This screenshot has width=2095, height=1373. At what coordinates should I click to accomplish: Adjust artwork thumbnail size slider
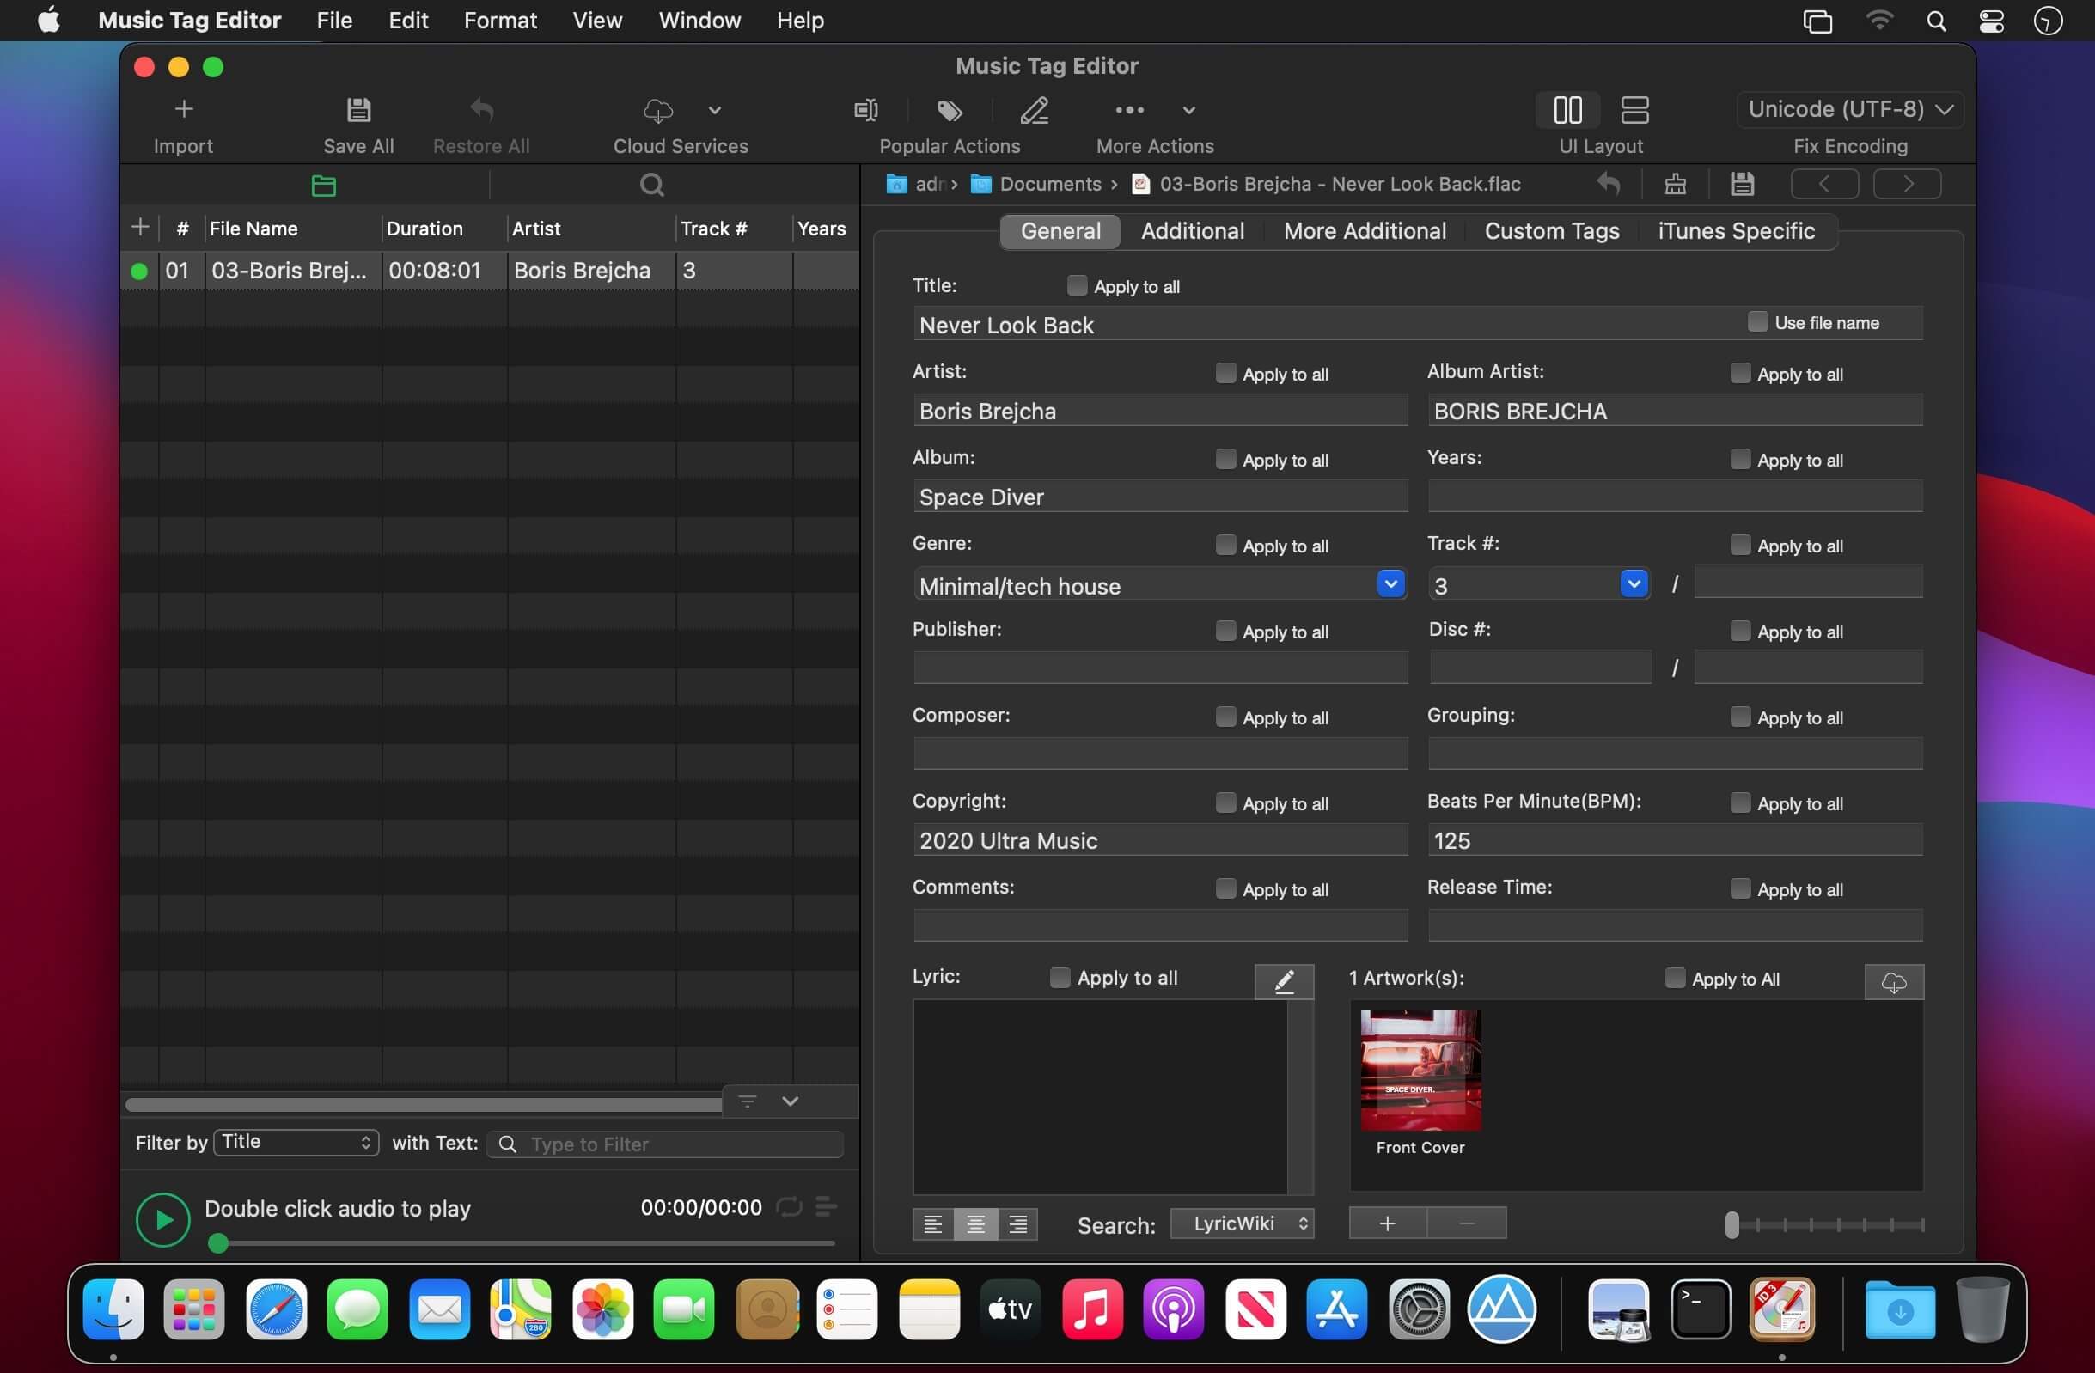coord(1732,1224)
